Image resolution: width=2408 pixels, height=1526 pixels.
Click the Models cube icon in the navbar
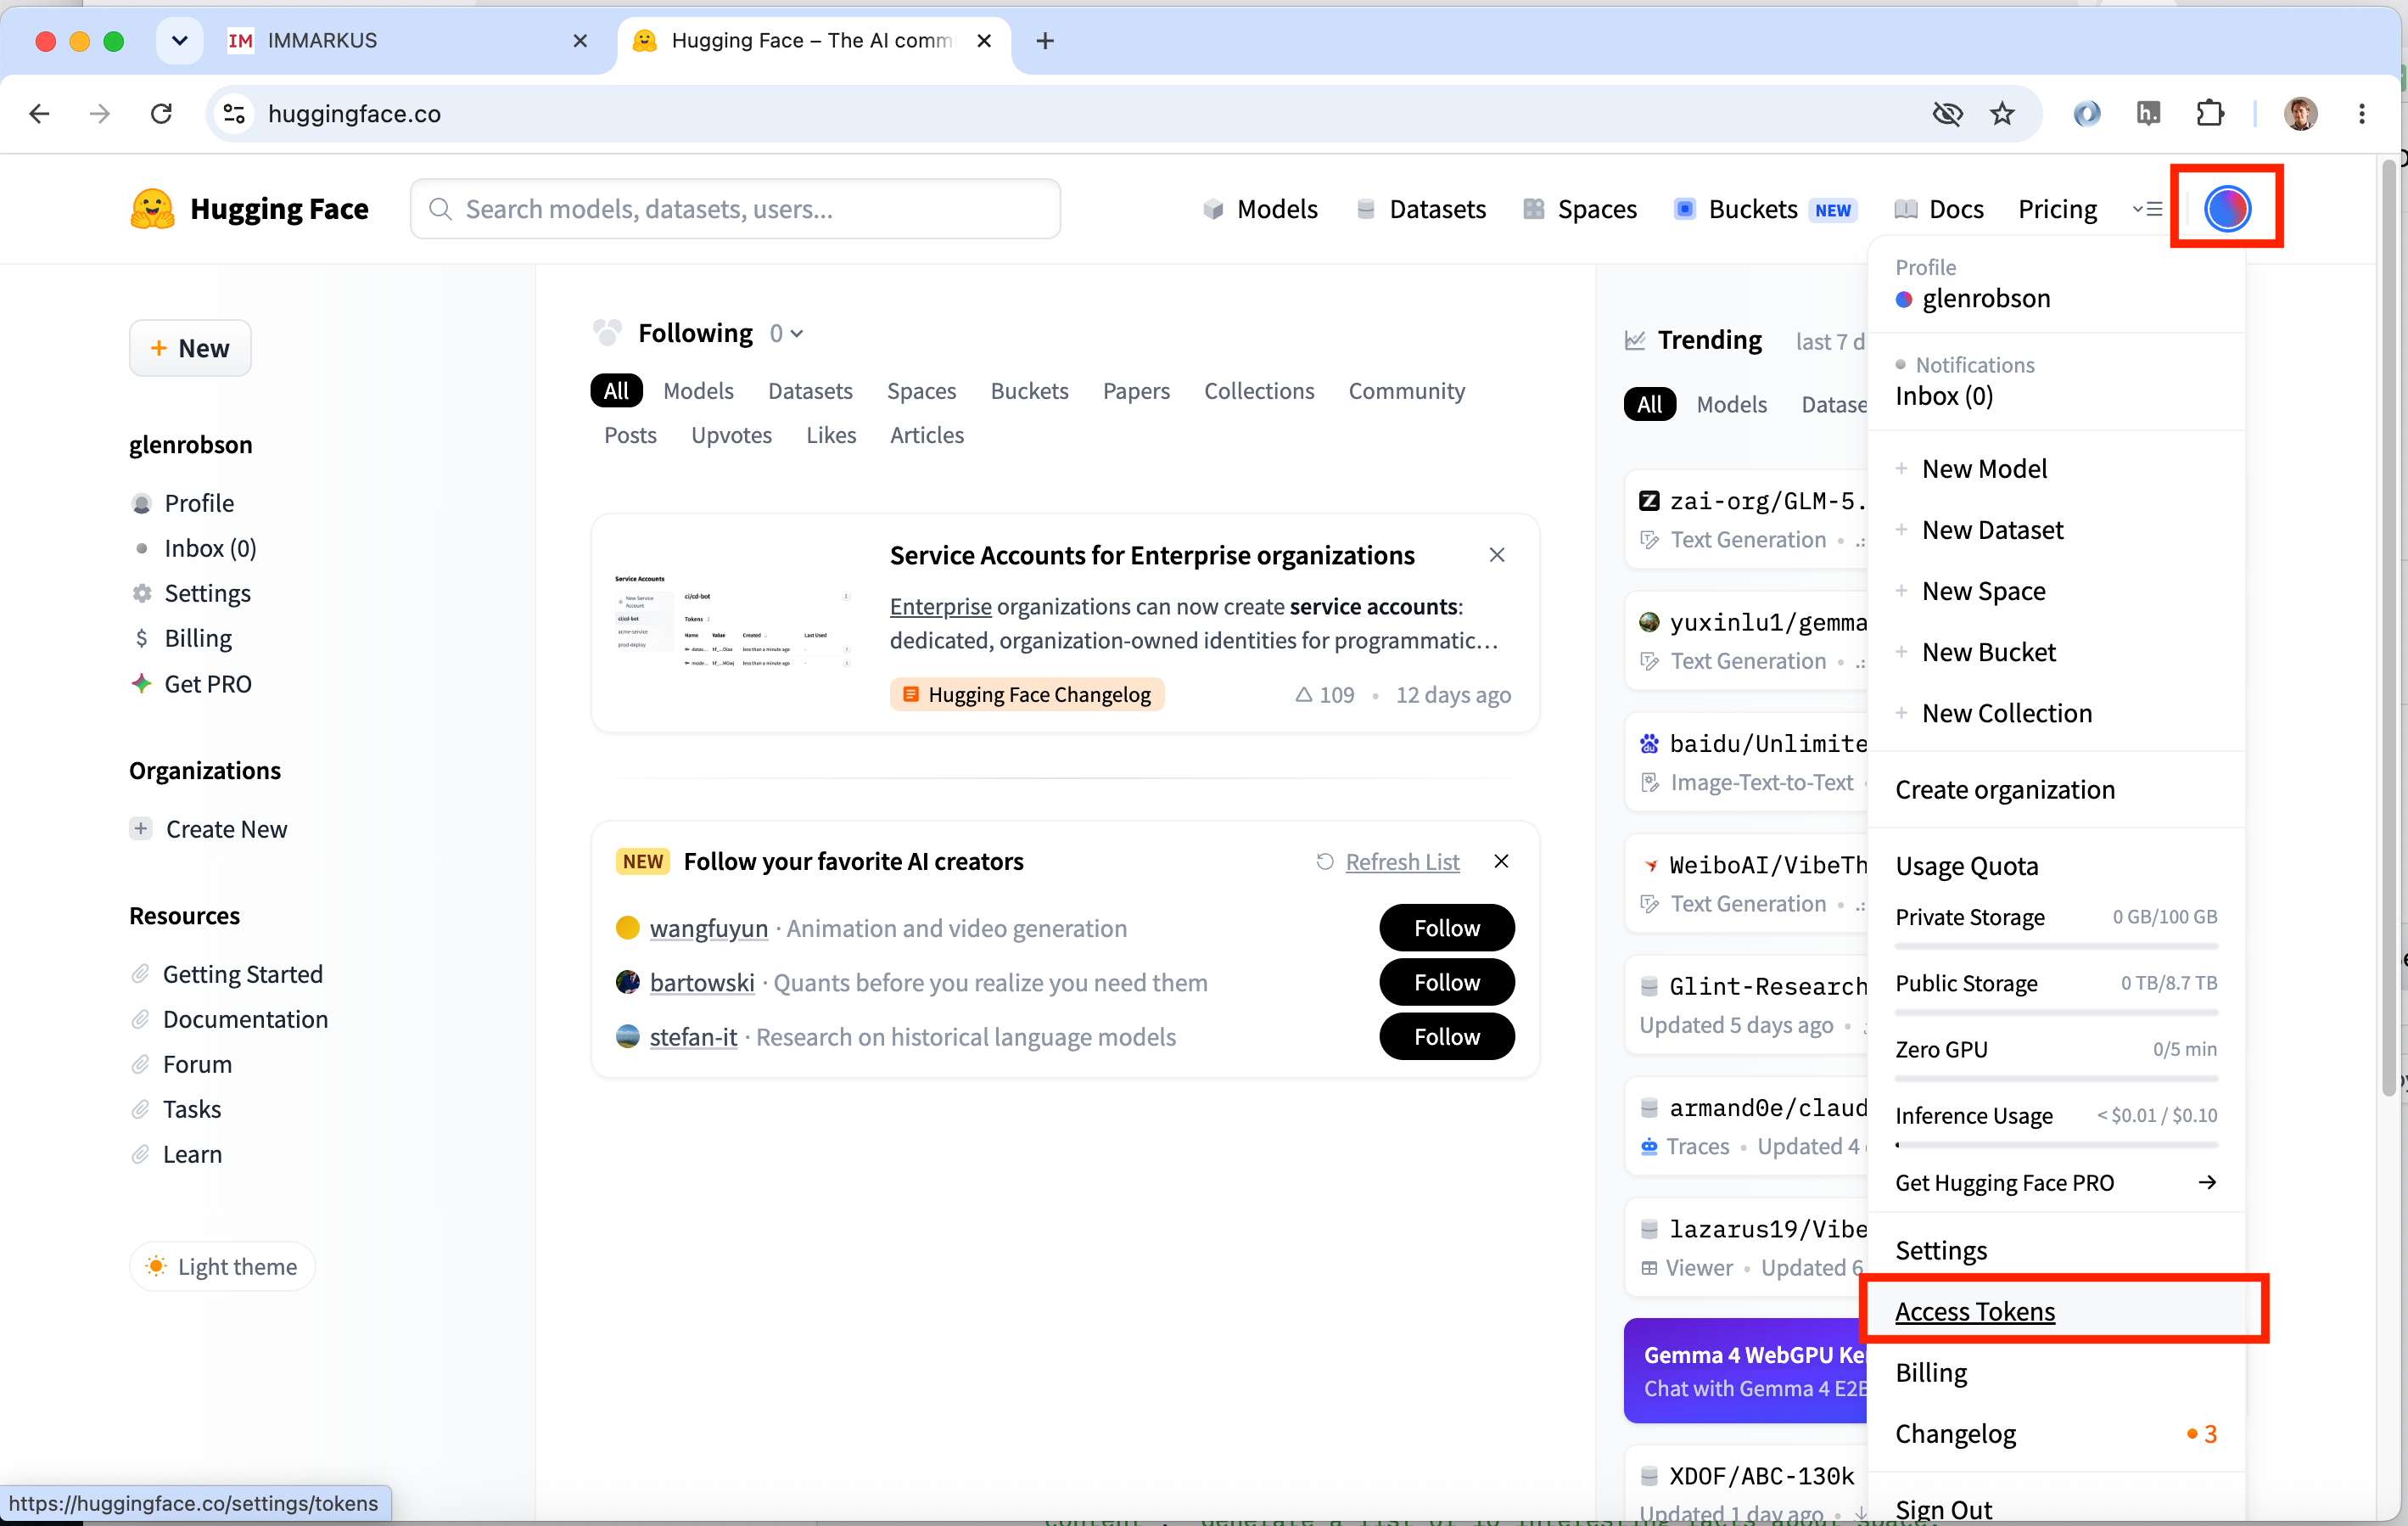pos(1213,209)
